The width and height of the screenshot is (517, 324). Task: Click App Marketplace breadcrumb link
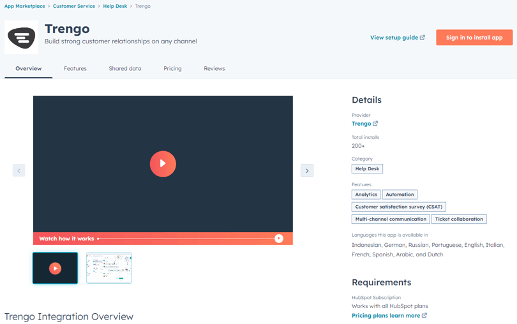(25, 6)
